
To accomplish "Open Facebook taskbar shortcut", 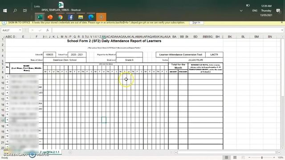I will (70, 17).
